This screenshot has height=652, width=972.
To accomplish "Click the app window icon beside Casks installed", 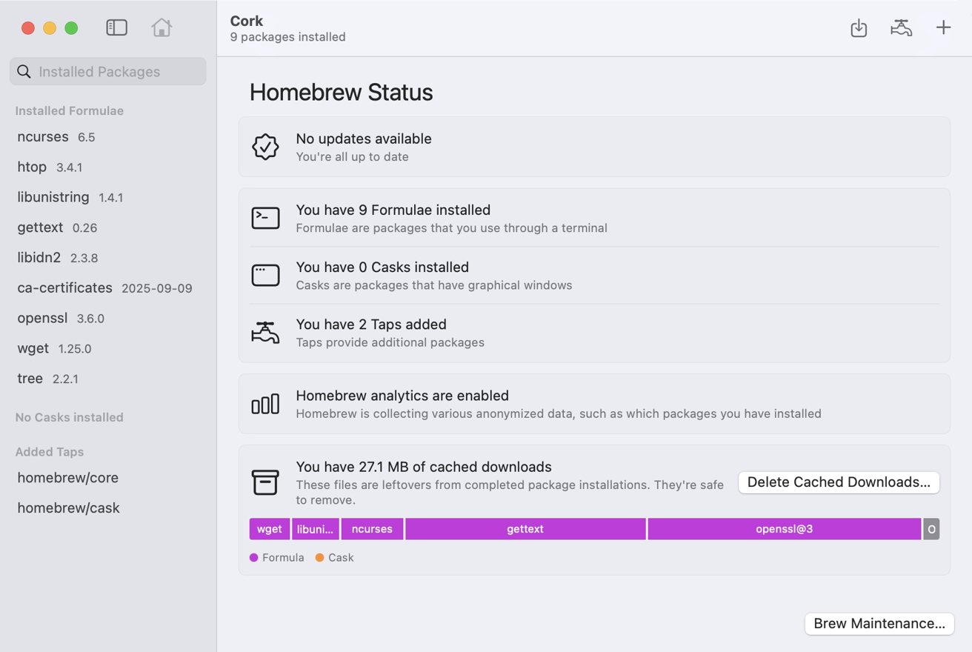I will click(x=265, y=274).
